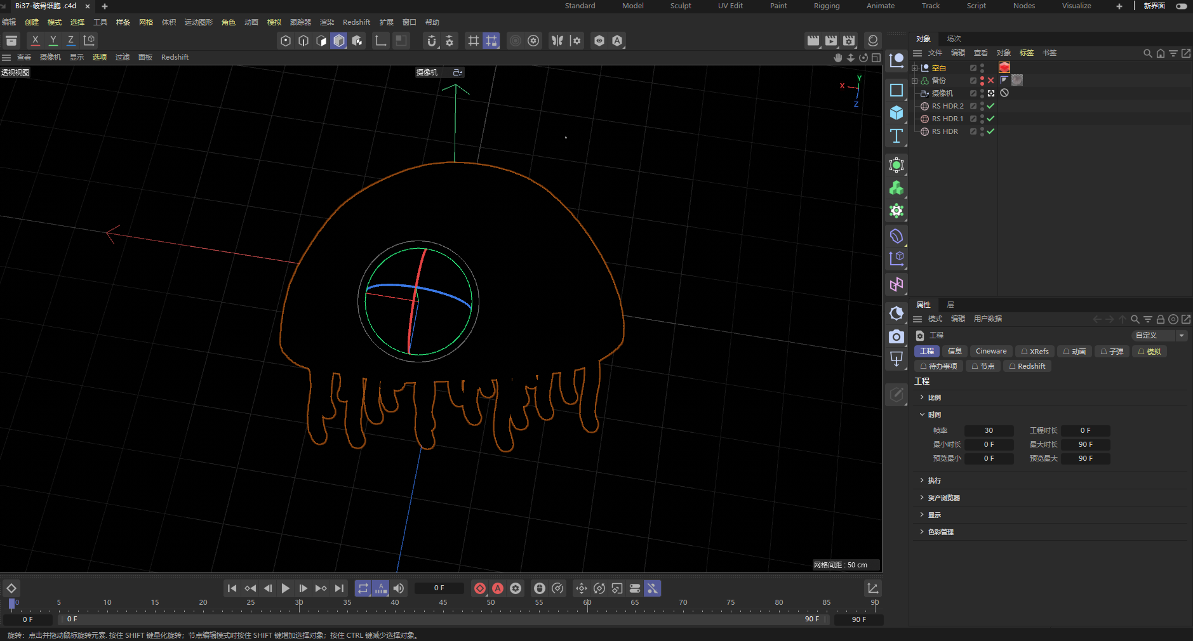Switch to the Sculpt layout tab
Viewport: 1193px width, 641px height.
tap(681, 6)
